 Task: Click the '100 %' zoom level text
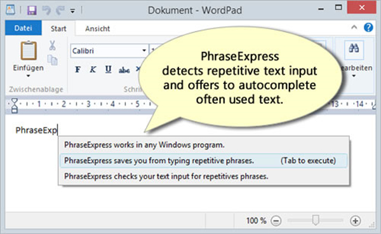tap(257, 221)
